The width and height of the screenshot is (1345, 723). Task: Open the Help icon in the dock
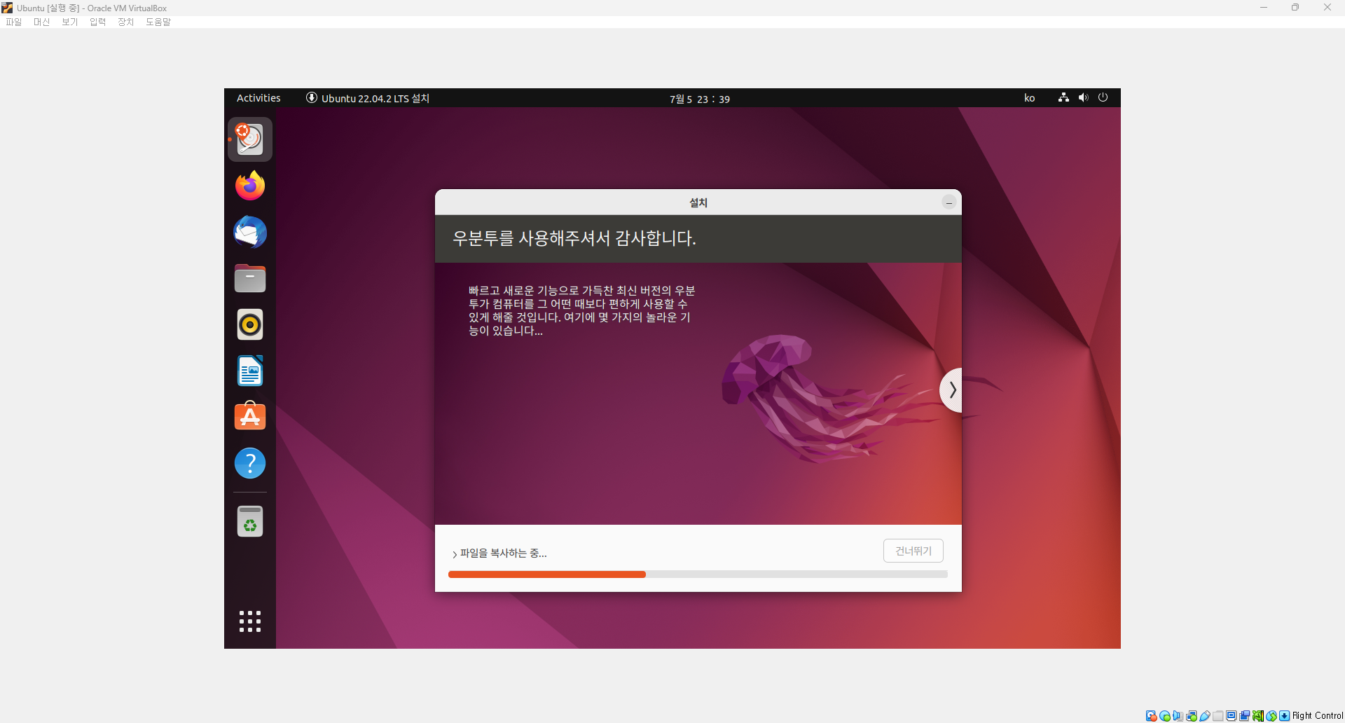pos(250,463)
